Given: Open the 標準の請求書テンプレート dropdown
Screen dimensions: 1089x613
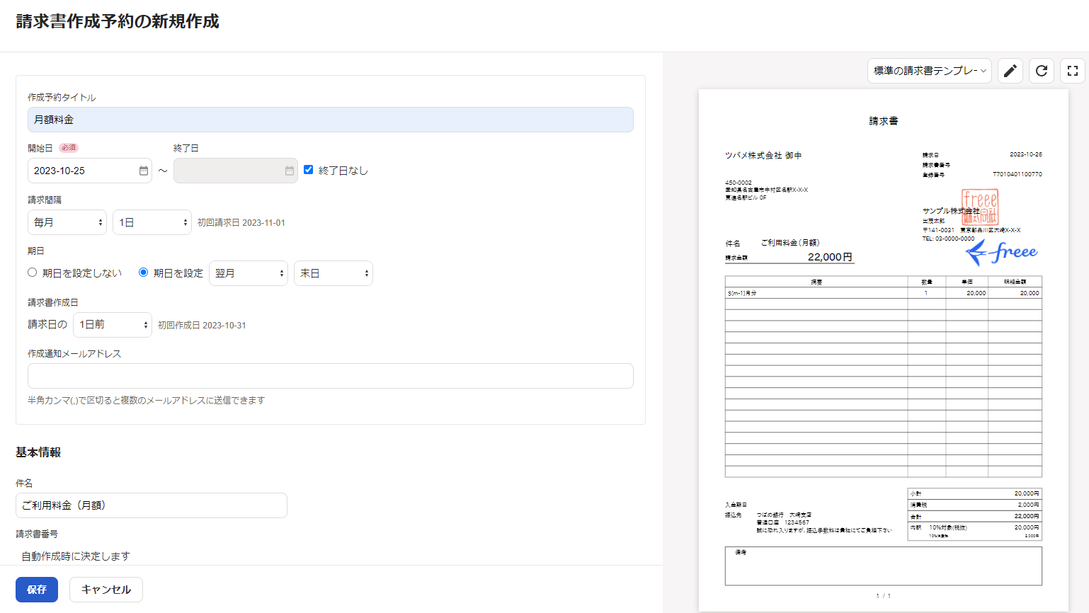Looking at the screenshot, I should point(930,71).
